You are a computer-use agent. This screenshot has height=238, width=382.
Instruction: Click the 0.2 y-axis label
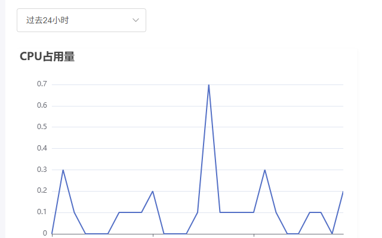click(41, 190)
